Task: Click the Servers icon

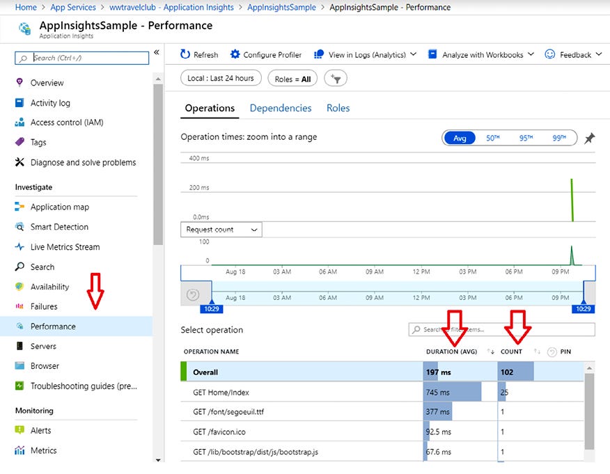Action: 19,346
